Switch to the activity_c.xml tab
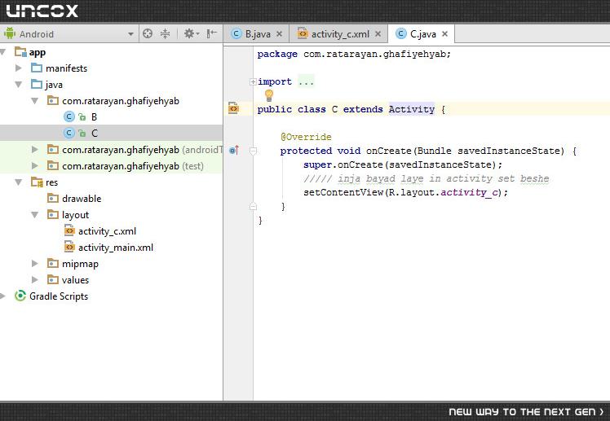610x421 pixels. [338, 34]
